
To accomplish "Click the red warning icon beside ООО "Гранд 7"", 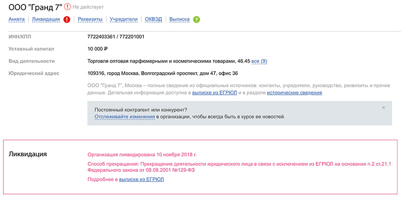I will 68,7.
